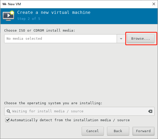Screen dimensions: 158x139
Task: Browse for an ISO image
Action: pos(140,39)
